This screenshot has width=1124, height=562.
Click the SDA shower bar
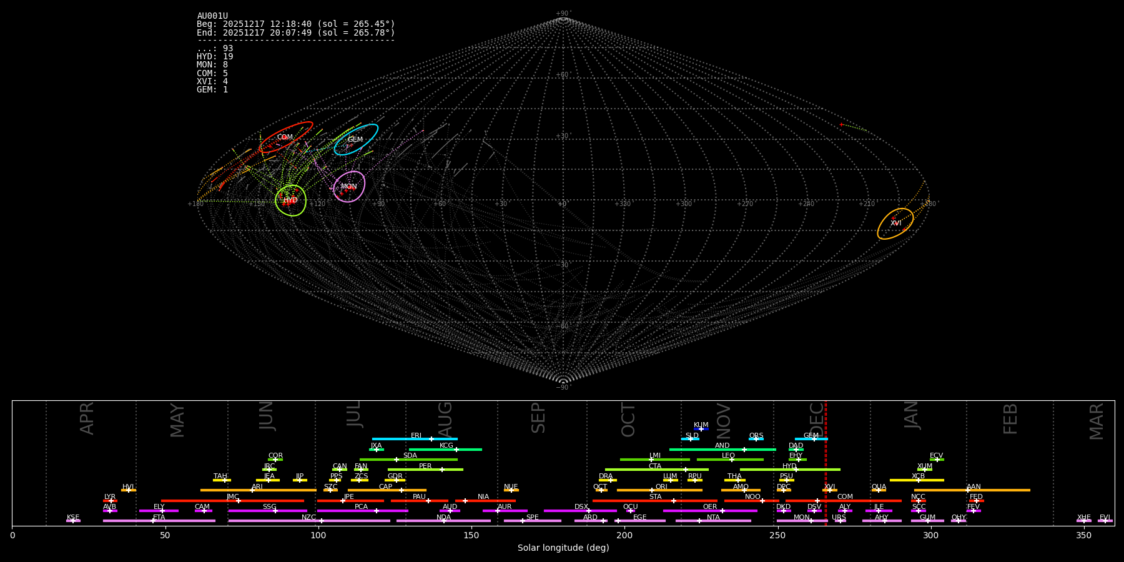pos(408,460)
